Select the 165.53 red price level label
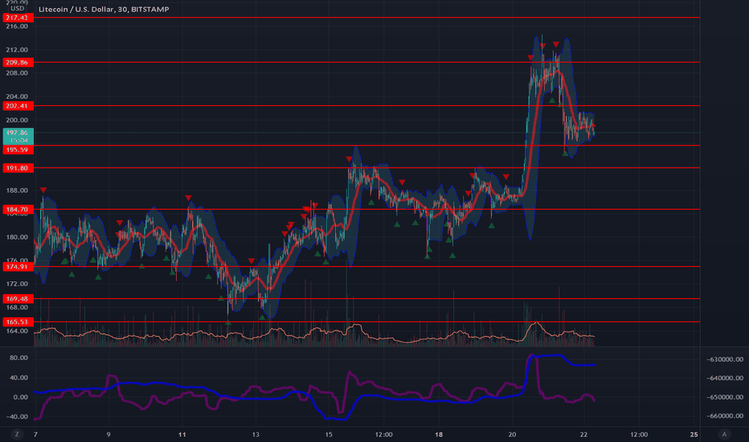Screen dimensions: 749x442 click(x=18, y=322)
